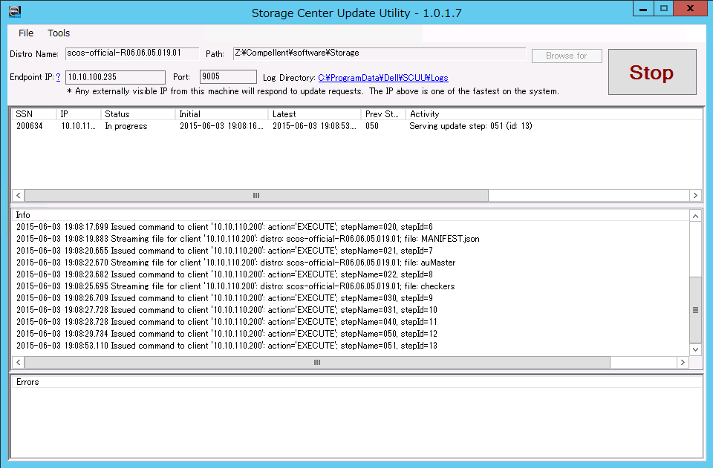Select the log line with stepName=031, stepId=10
The image size is (713, 468).
tap(227, 310)
